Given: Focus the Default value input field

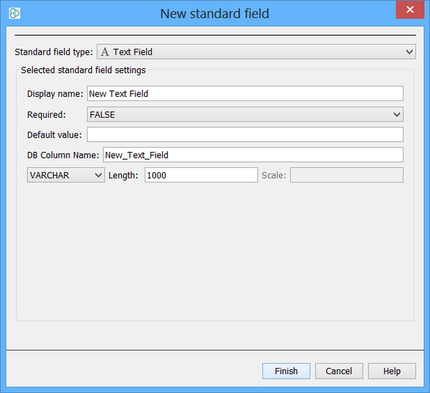Looking at the screenshot, I should (244, 135).
